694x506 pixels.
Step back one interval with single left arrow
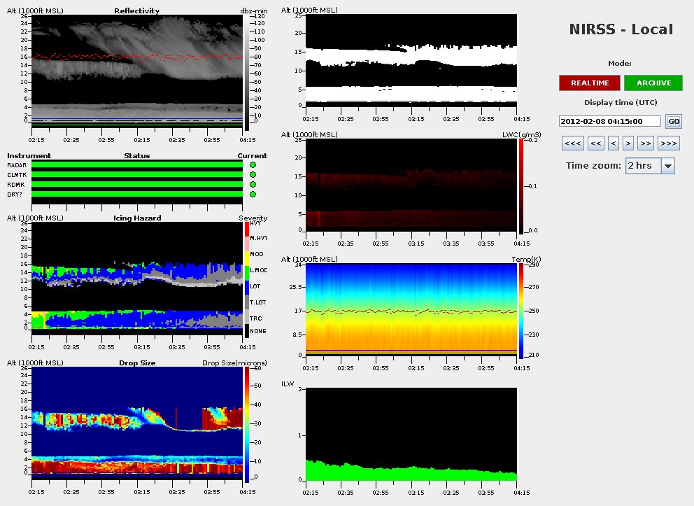(x=613, y=143)
